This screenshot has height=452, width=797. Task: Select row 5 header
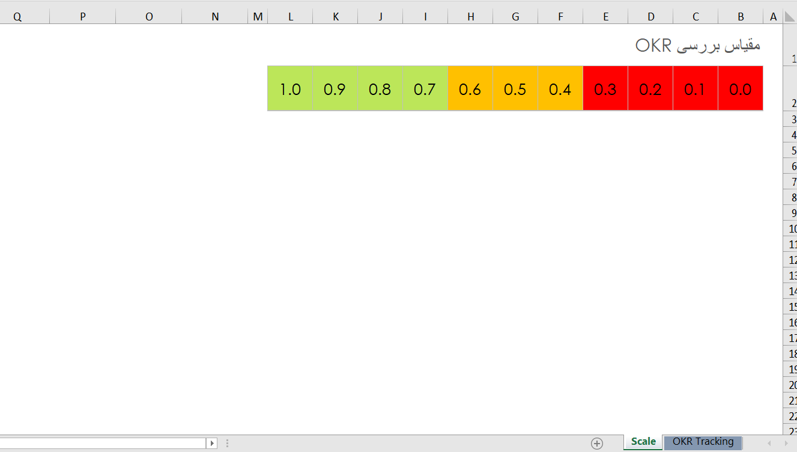point(790,151)
